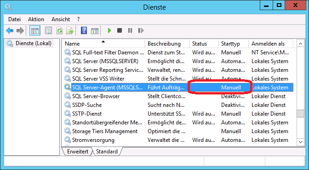Toggle the action pane toolbar icon
This screenshot has width=309, height=170.
click(95, 30)
